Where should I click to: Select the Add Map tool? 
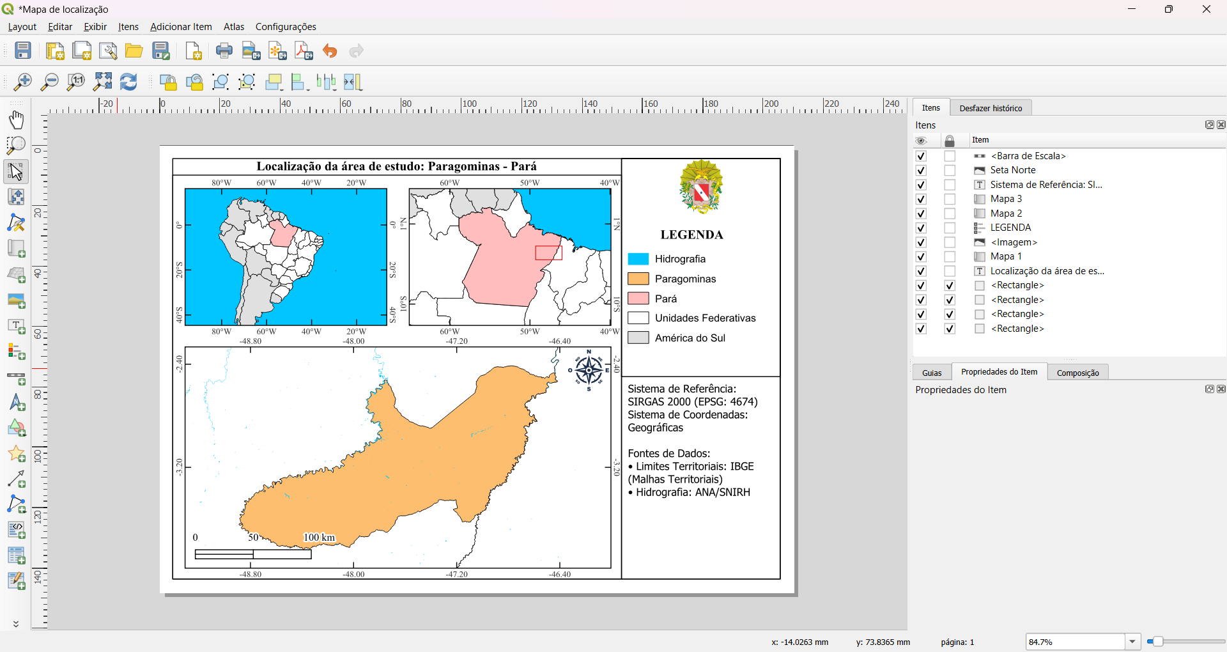16,249
